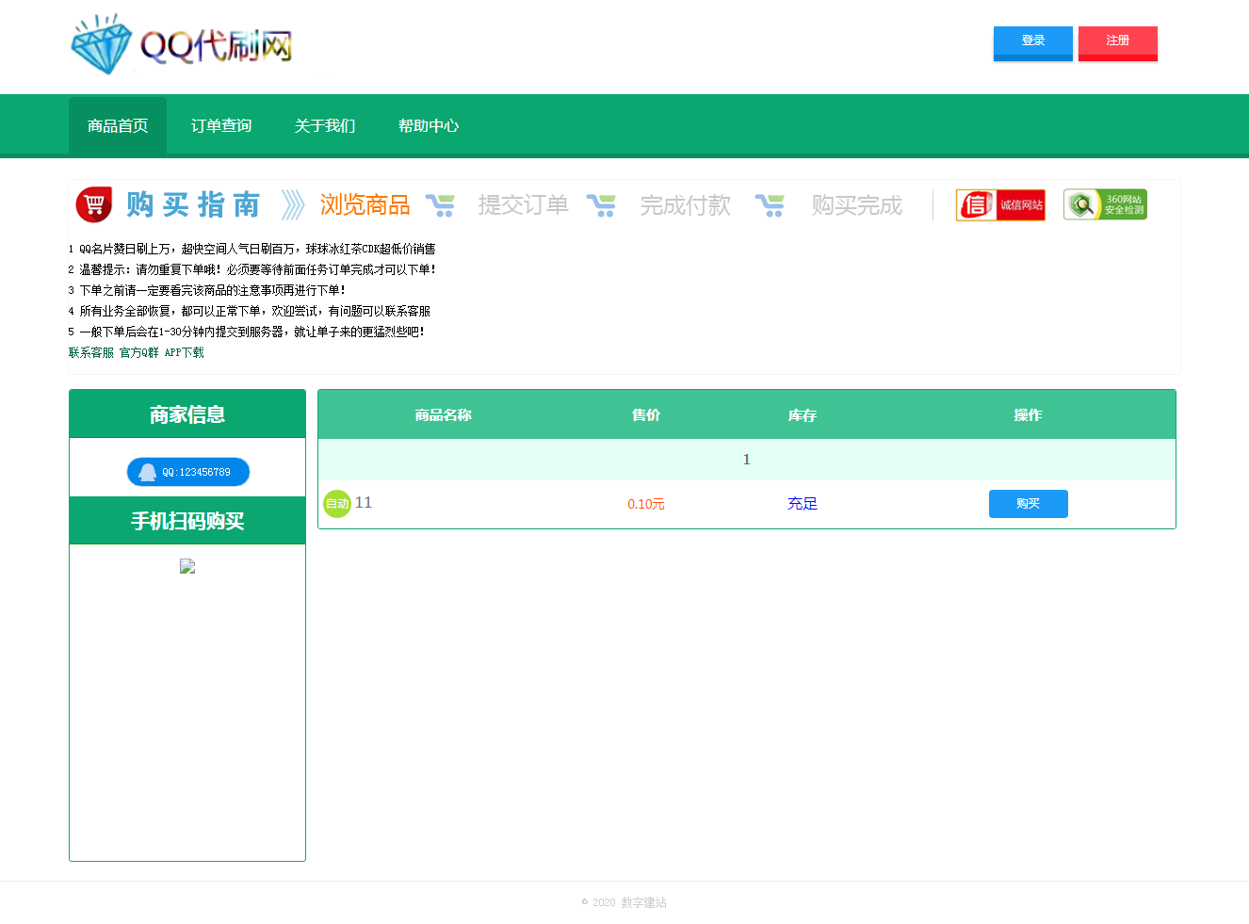Viewport: 1249px width, 924px height.
Task: Click notice line 1 about QQ名片赞
Action: pos(251,249)
